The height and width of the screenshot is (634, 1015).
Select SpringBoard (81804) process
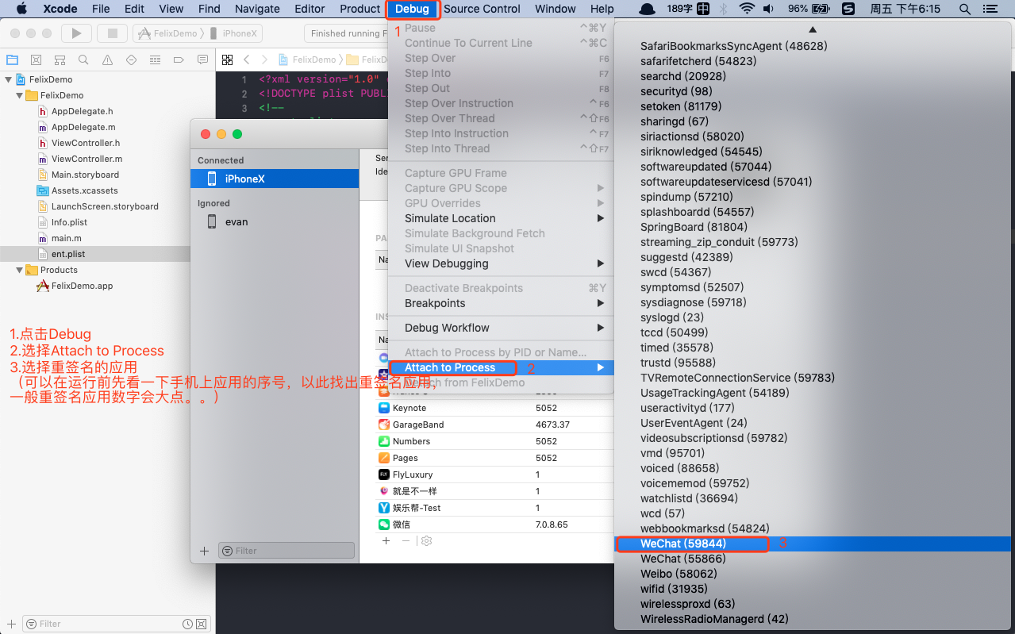[814, 227]
